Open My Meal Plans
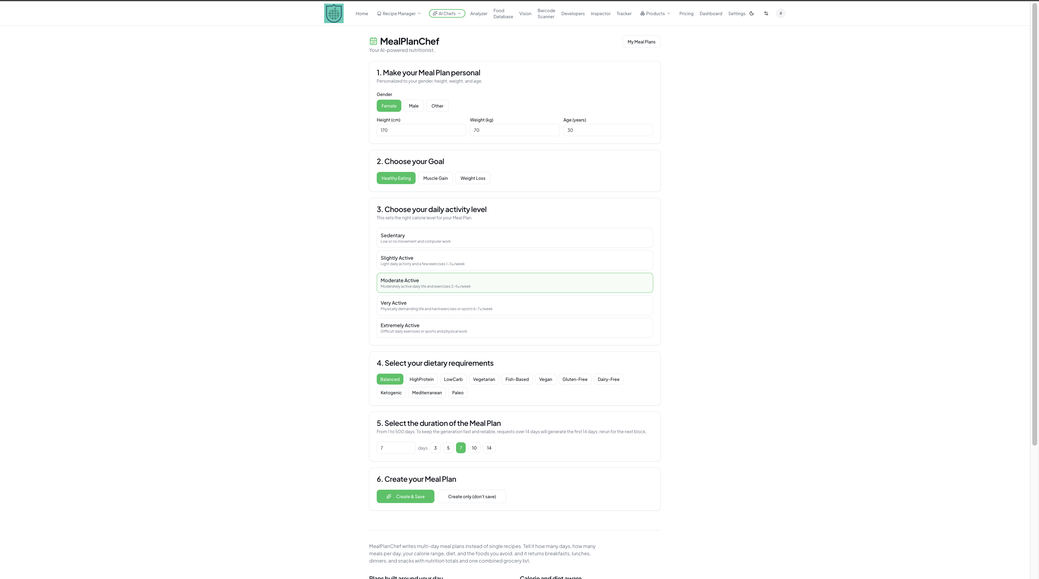 (641, 42)
